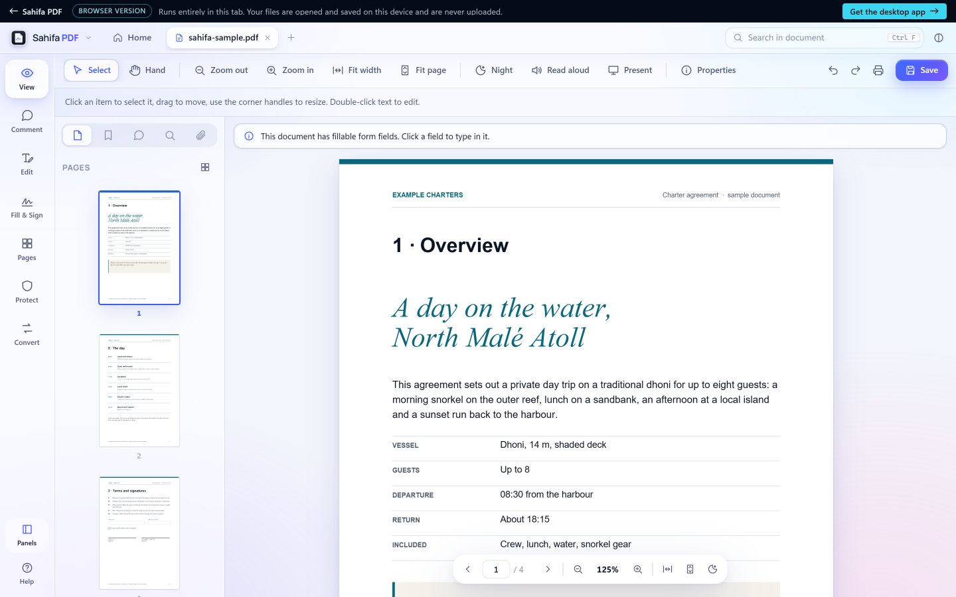
Task: Open the Edit tools in the sidebar
Action: (x=27, y=164)
